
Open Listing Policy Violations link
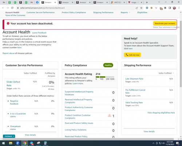76,130
